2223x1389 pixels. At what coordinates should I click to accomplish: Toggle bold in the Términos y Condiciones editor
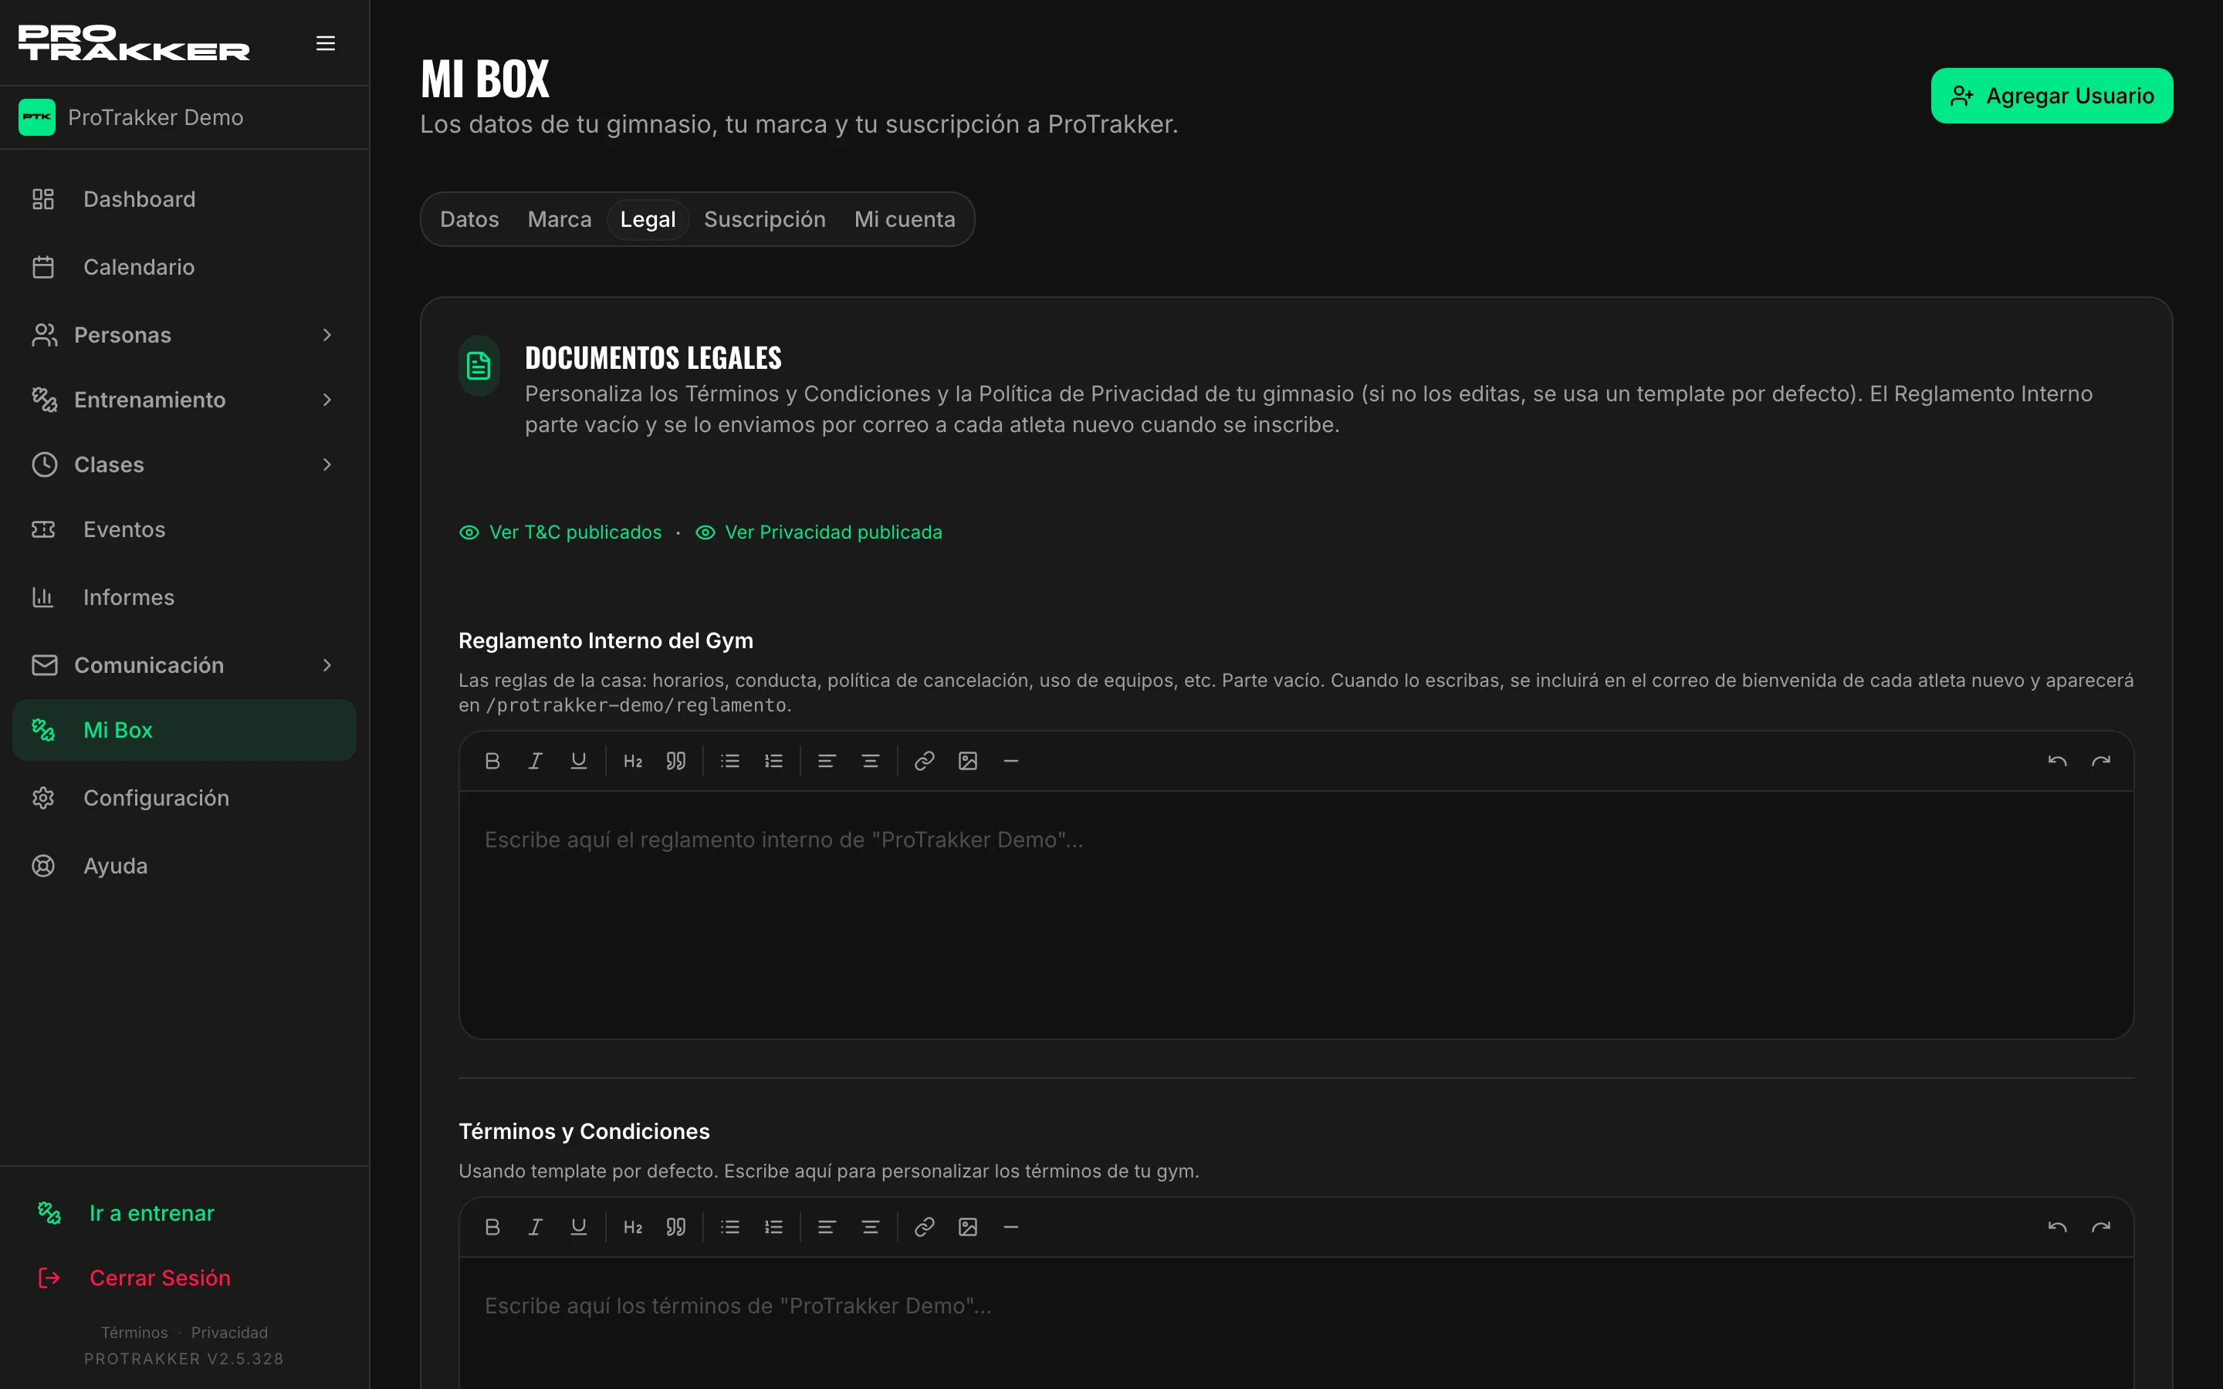(492, 1226)
